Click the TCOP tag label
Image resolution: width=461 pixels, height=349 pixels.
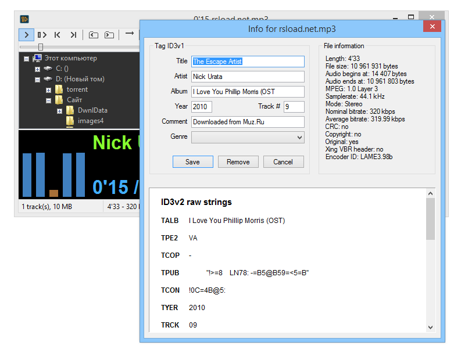[170, 256]
